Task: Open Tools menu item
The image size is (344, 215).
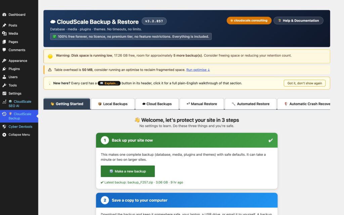Action: tap(12, 85)
